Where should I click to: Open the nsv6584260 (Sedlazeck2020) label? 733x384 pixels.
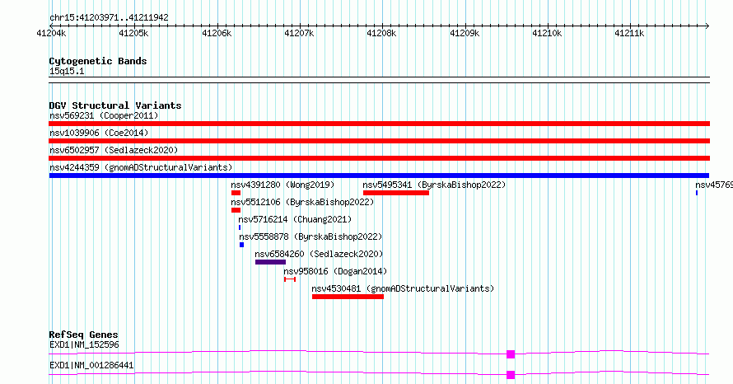click(319, 254)
